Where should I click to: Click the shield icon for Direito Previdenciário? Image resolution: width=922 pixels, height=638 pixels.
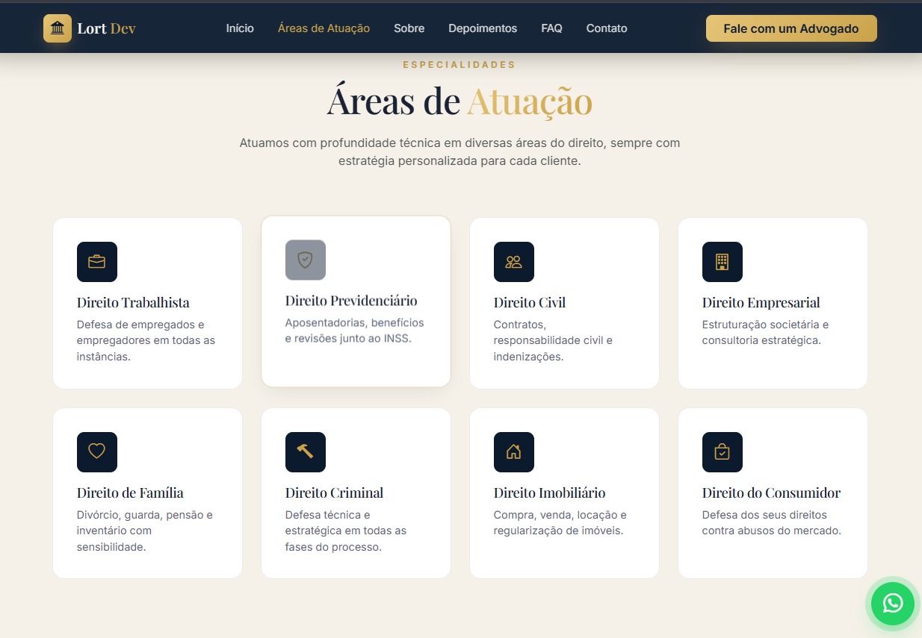pos(306,260)
